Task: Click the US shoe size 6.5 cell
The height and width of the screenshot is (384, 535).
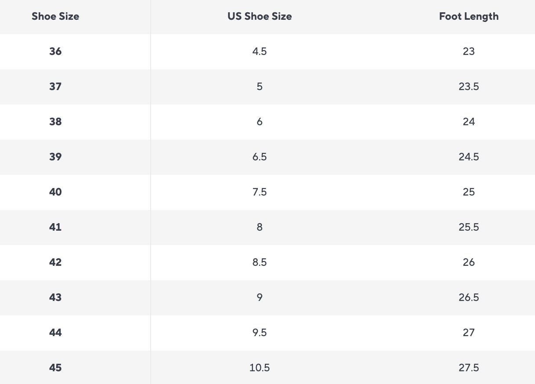Action: tap(260, 157)
